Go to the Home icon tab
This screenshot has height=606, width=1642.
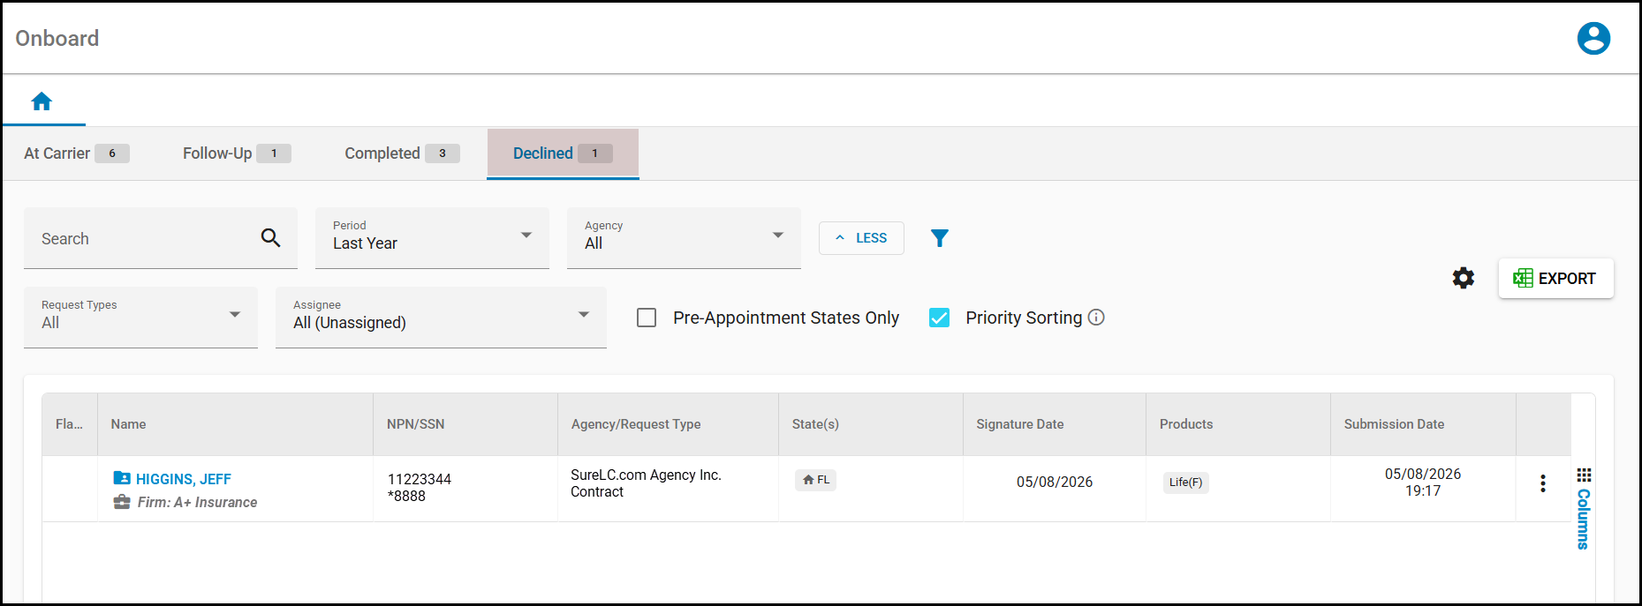click(x=42, y=101)
